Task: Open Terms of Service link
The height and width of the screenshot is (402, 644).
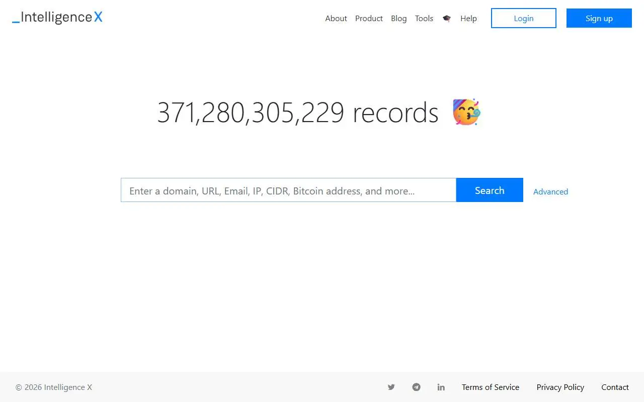Action: pos(491,387)
